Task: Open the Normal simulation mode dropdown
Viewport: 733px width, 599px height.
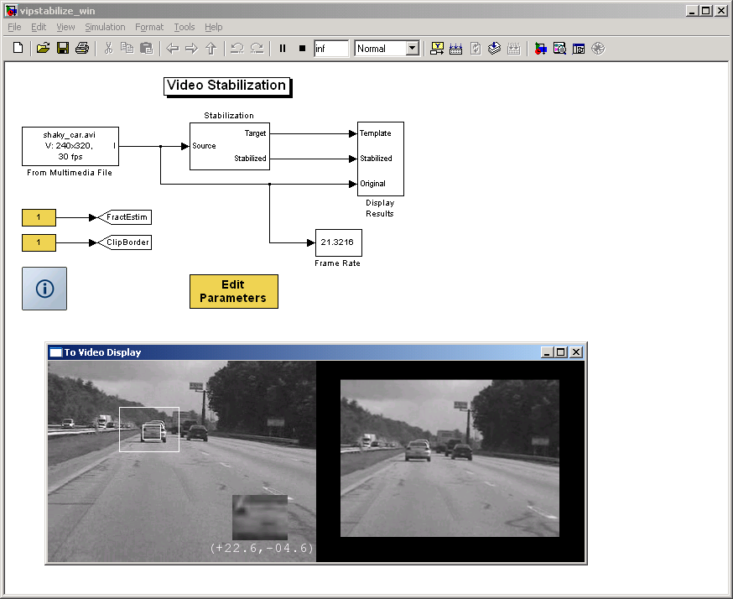Action: [413, 48]
